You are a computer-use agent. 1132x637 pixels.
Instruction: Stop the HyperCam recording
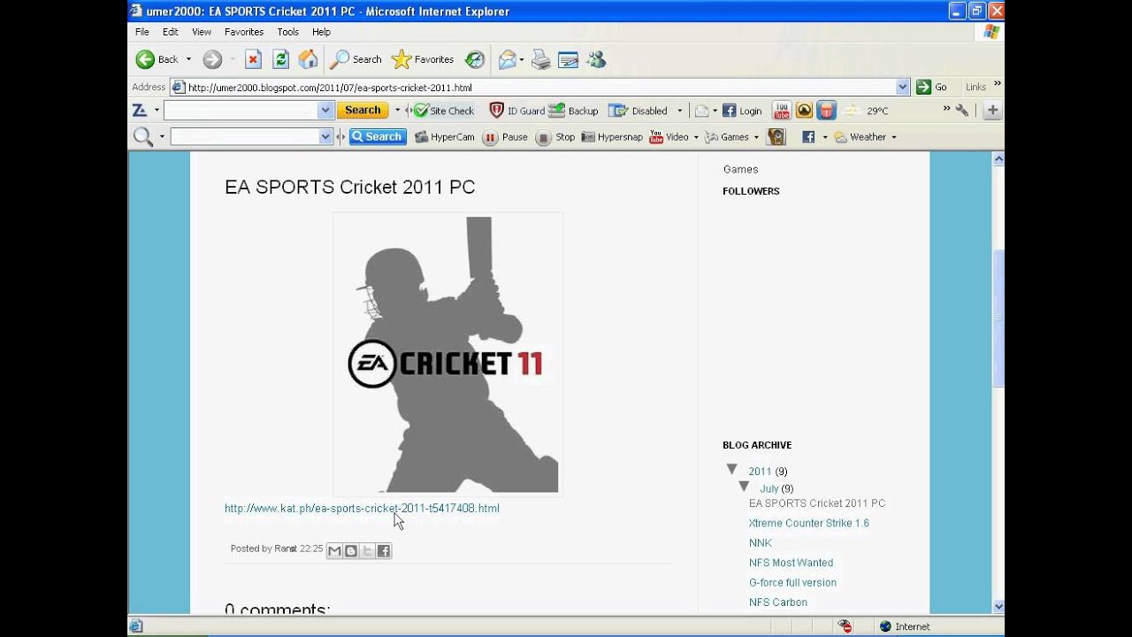(555, 137)
